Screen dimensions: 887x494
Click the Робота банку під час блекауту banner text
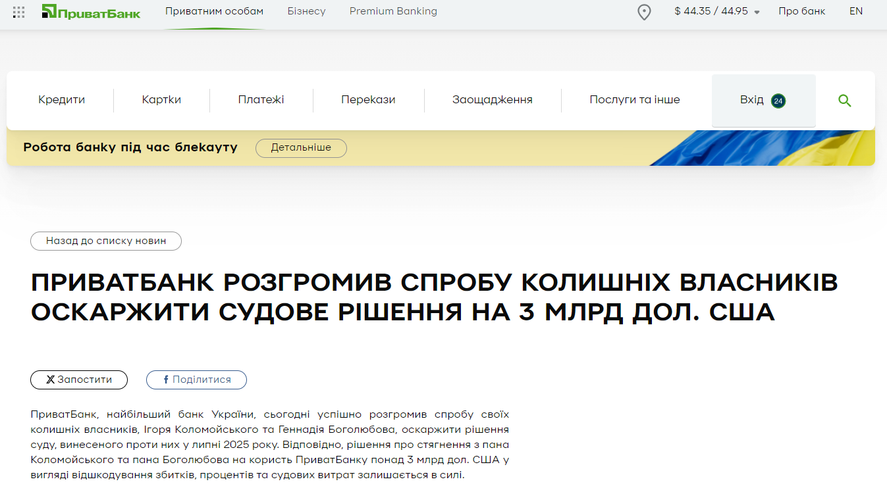(130, 147)
